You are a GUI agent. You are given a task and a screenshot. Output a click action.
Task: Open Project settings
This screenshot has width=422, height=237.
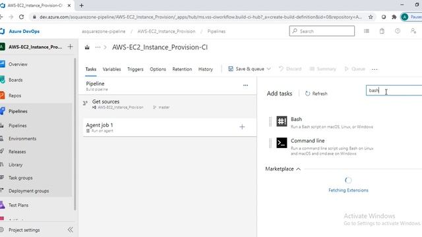(x=24, y=230)
